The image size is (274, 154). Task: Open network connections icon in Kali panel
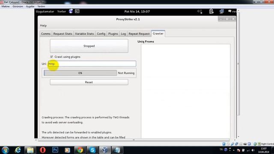pos(222,12)
